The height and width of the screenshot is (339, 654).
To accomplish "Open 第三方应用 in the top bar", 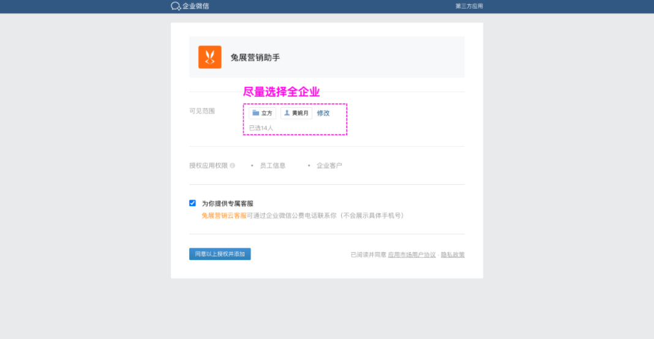I will click(469, 6).
